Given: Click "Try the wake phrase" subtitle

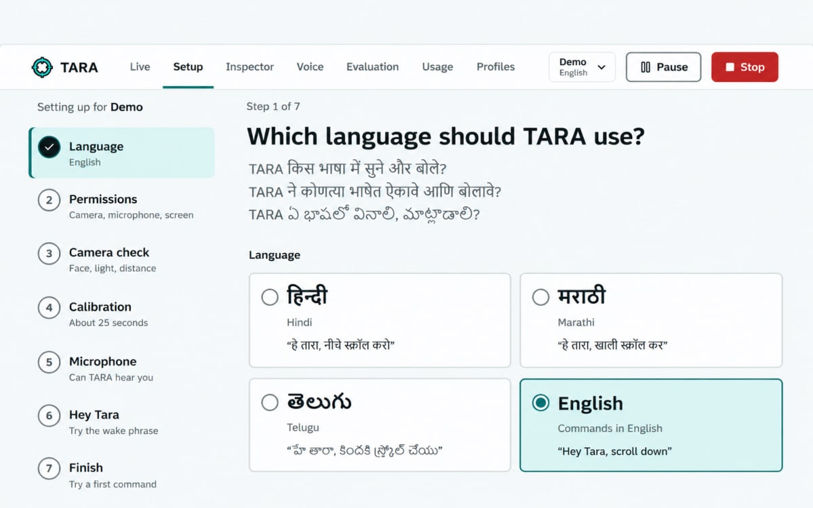Looking at the screenshot, I should coord(114,431).
